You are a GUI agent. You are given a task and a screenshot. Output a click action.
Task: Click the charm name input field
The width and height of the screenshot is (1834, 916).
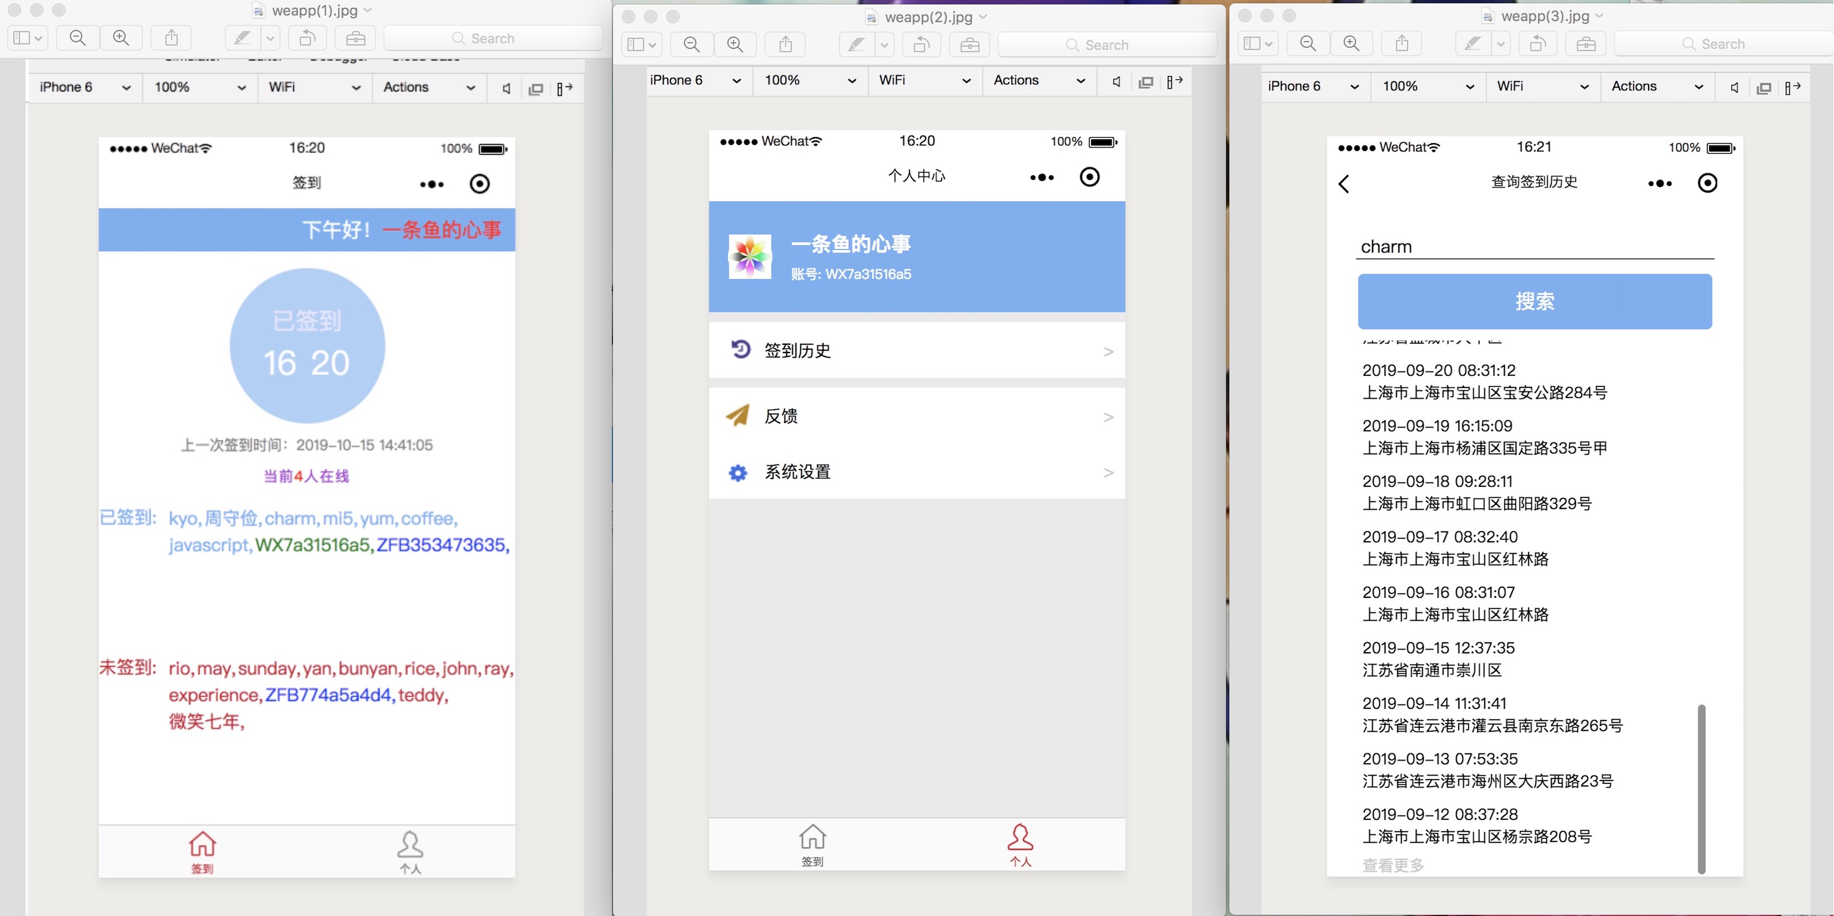tap(1534, 246)
